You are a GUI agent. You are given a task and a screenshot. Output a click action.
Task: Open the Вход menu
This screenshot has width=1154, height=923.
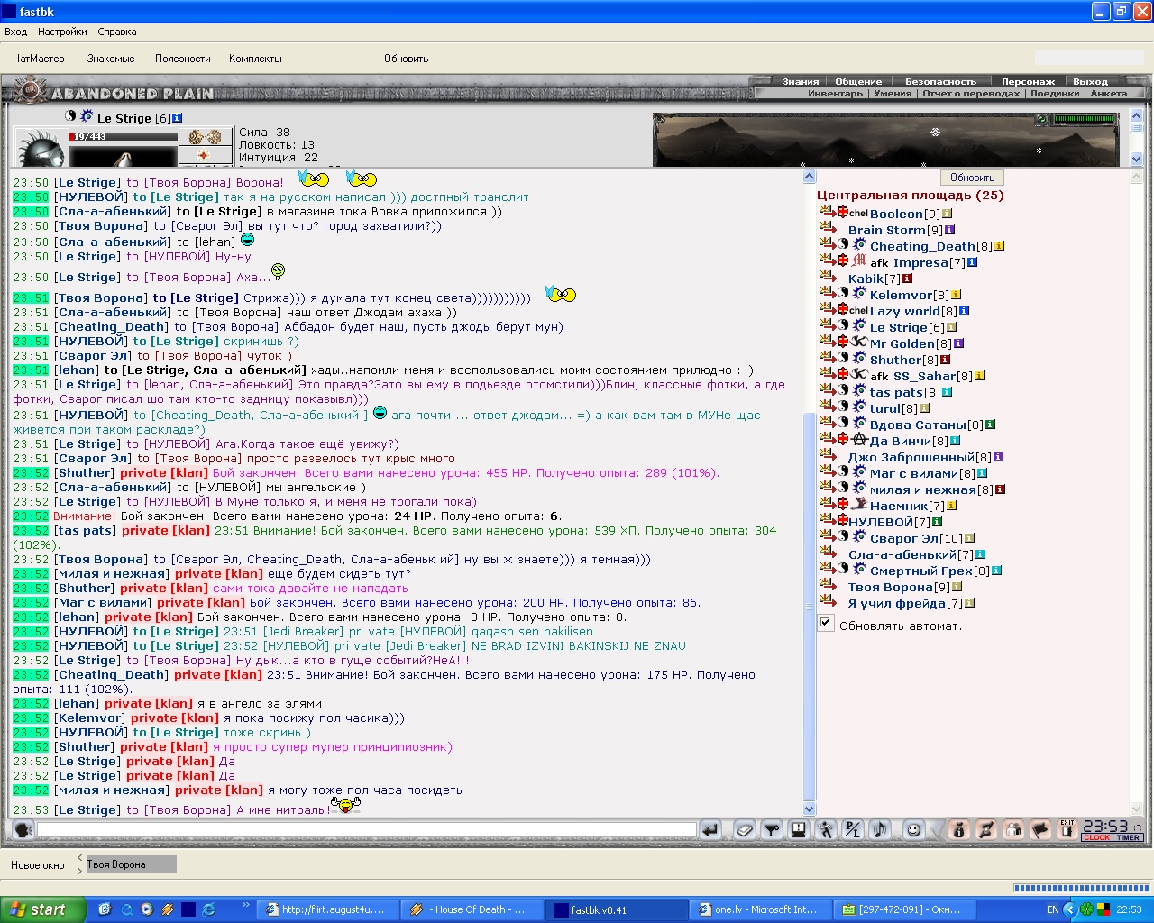[15, 32]
